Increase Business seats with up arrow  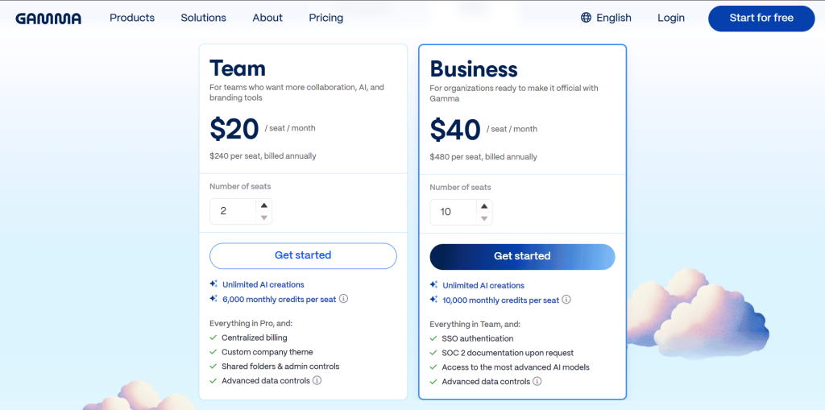tap(484, 206)
